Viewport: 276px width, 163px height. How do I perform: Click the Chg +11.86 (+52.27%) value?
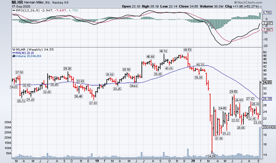tap(242, 6)
